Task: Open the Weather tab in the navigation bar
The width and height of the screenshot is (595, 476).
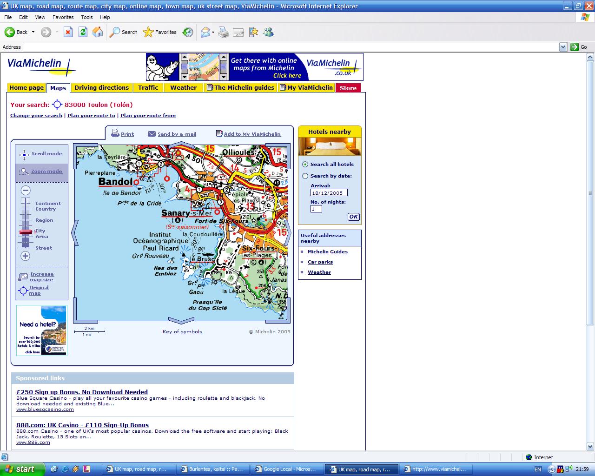Action: coord(183,88)
